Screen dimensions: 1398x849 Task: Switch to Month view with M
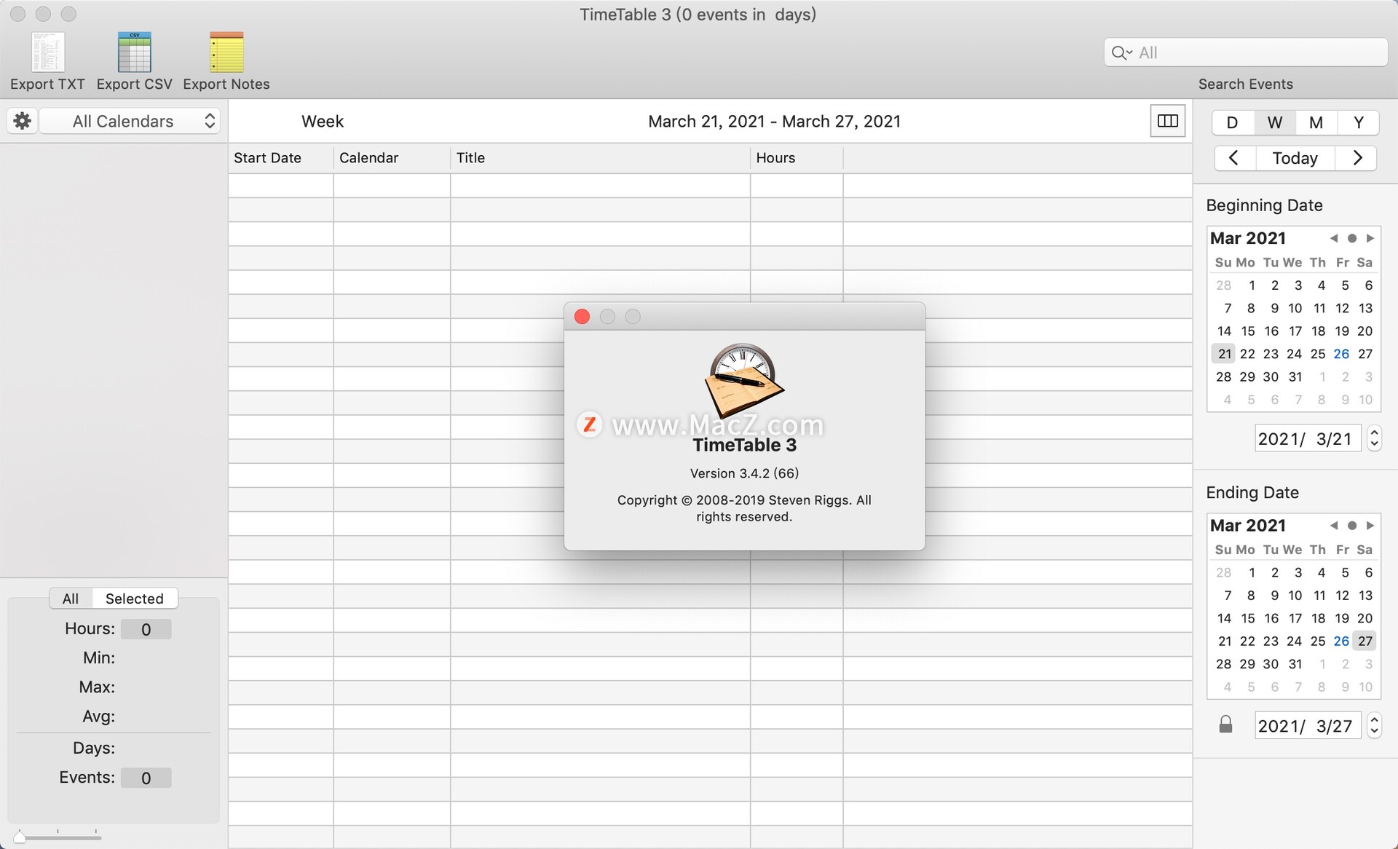tap(1316, 122)
